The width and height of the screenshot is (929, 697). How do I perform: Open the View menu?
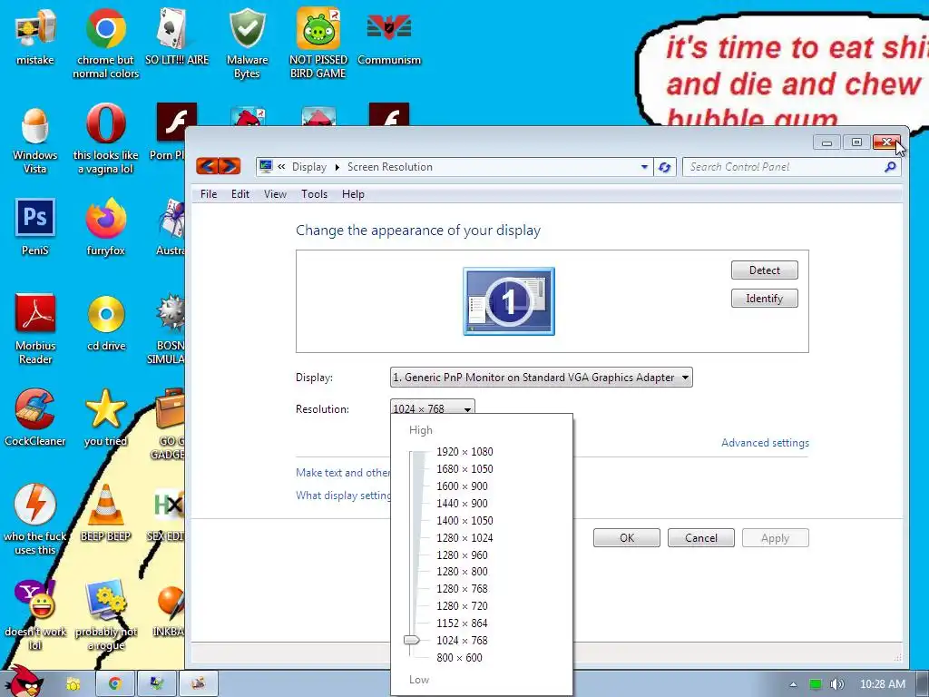[x=275, y=194]
